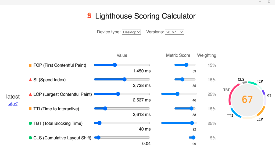Open the Versions dropdown

(174, 32)
